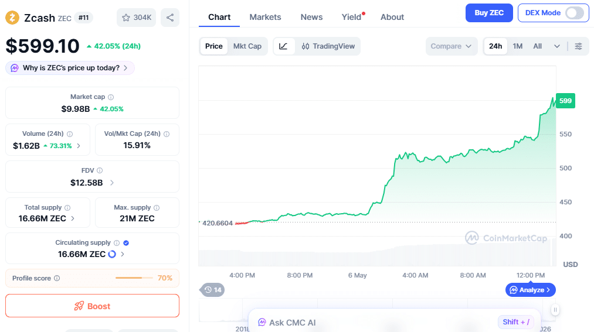Click the $12.58B FDV value
The width and height of the screenshot is (594, 332).
tap(86, 183)
